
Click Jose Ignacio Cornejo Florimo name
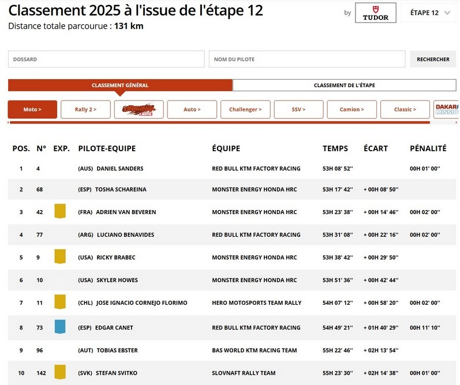click(x=142, y=303)
